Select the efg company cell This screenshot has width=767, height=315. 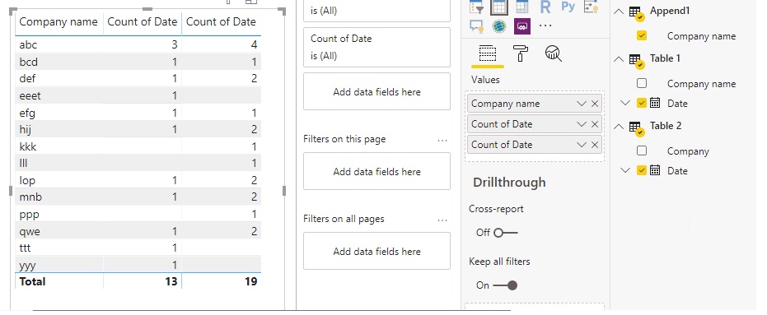point(27,113)
